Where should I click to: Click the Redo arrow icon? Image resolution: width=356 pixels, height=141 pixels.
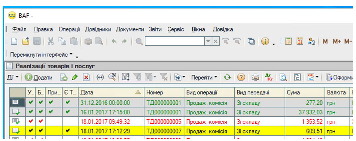124,41
